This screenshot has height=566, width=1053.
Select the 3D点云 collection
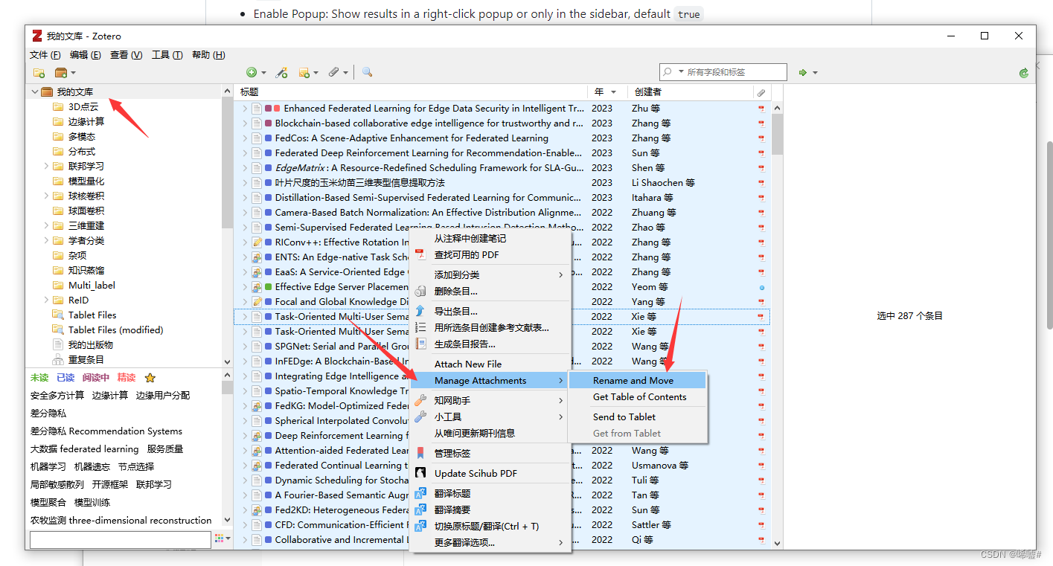(83, 107)
